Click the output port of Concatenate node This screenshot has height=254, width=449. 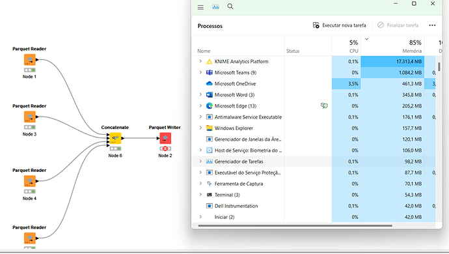pyautogui.click(x=123, y=138)
